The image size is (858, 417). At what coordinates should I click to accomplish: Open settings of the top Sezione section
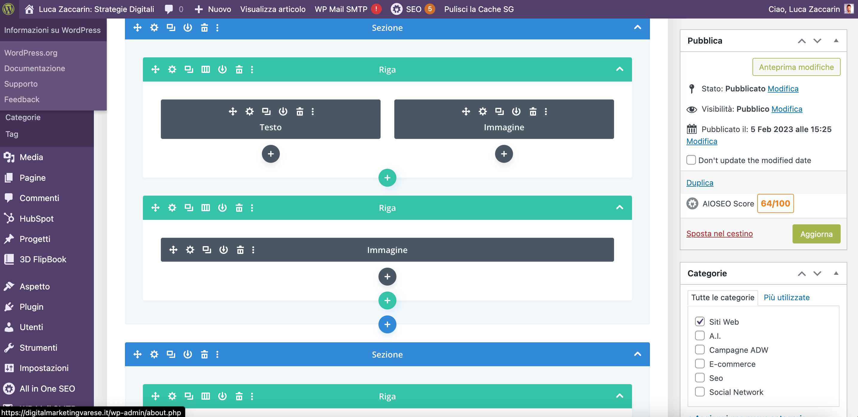pos(154,27)
